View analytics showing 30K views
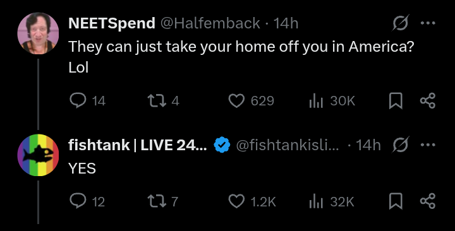The image size is (455, 231). tap(332, 100)
